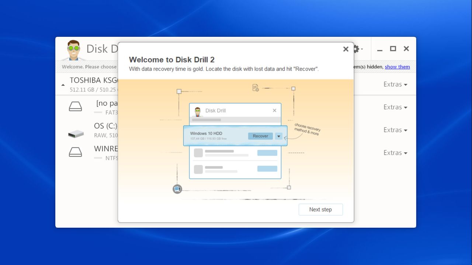Maximize the Disk Drill window
Image resolution: width=472 pixels, height=265 pixels.
[x=393, y=49]
